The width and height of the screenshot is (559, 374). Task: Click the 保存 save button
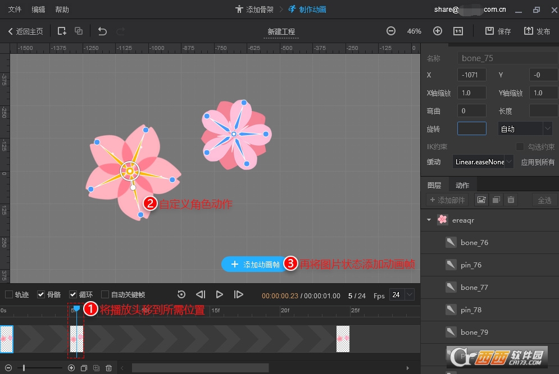pyautogui.click(x=498, y=31)
